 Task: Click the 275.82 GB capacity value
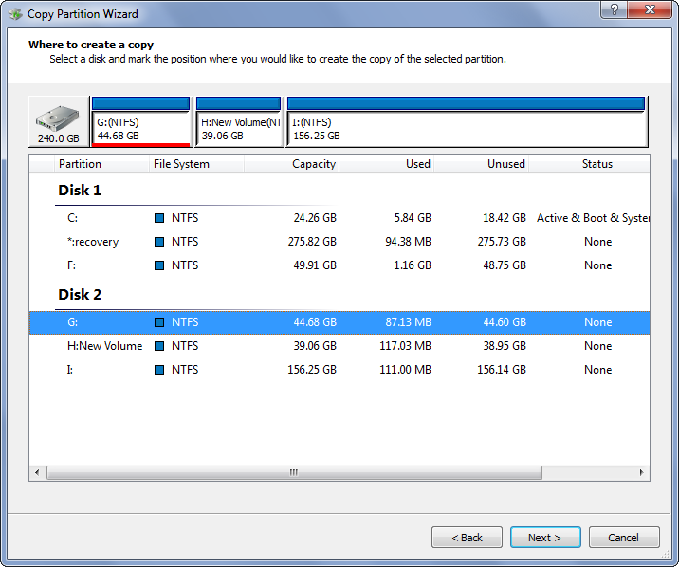tap(312, 242)
